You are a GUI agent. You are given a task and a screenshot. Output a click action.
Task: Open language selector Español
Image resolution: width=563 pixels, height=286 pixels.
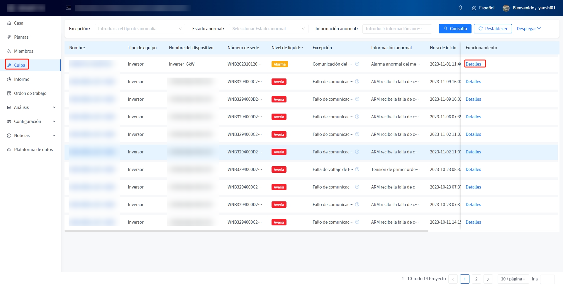click(x=484, y=8)
